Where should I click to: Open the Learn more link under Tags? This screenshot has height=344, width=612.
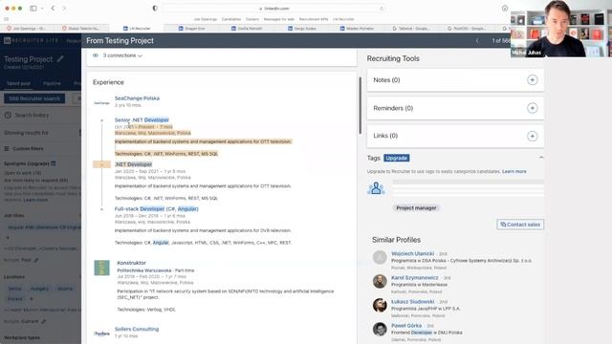(514, 171)
